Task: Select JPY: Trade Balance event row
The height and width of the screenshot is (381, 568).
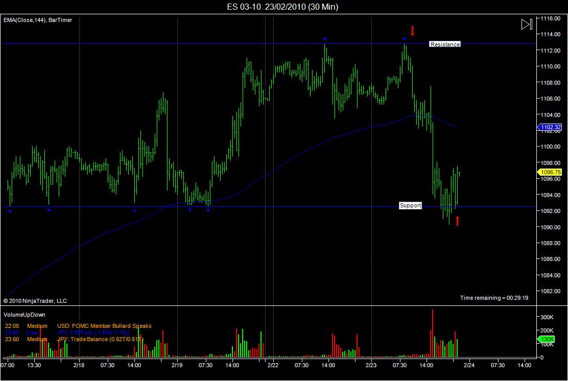Action: tap(74, 339)
